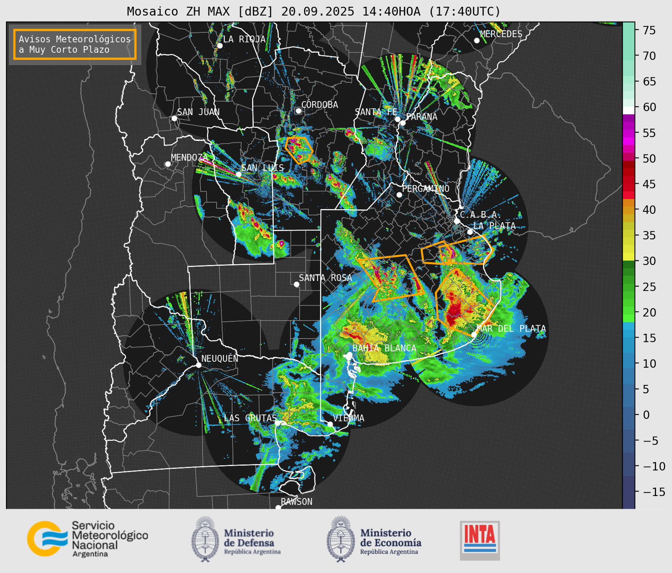Viewport: 672px width, 573px height.
Task: Click the blue 10 dBZ color band
Action: pyautogui.click(x=628, y=363)
